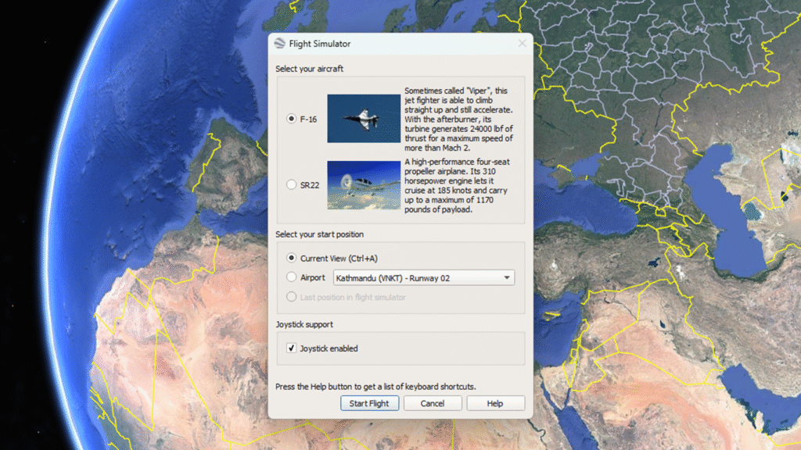The width and height of the screenshot is (801, 450).
Task: Open Help for keyboard shortcuts
Action: (x=495, y=403)
